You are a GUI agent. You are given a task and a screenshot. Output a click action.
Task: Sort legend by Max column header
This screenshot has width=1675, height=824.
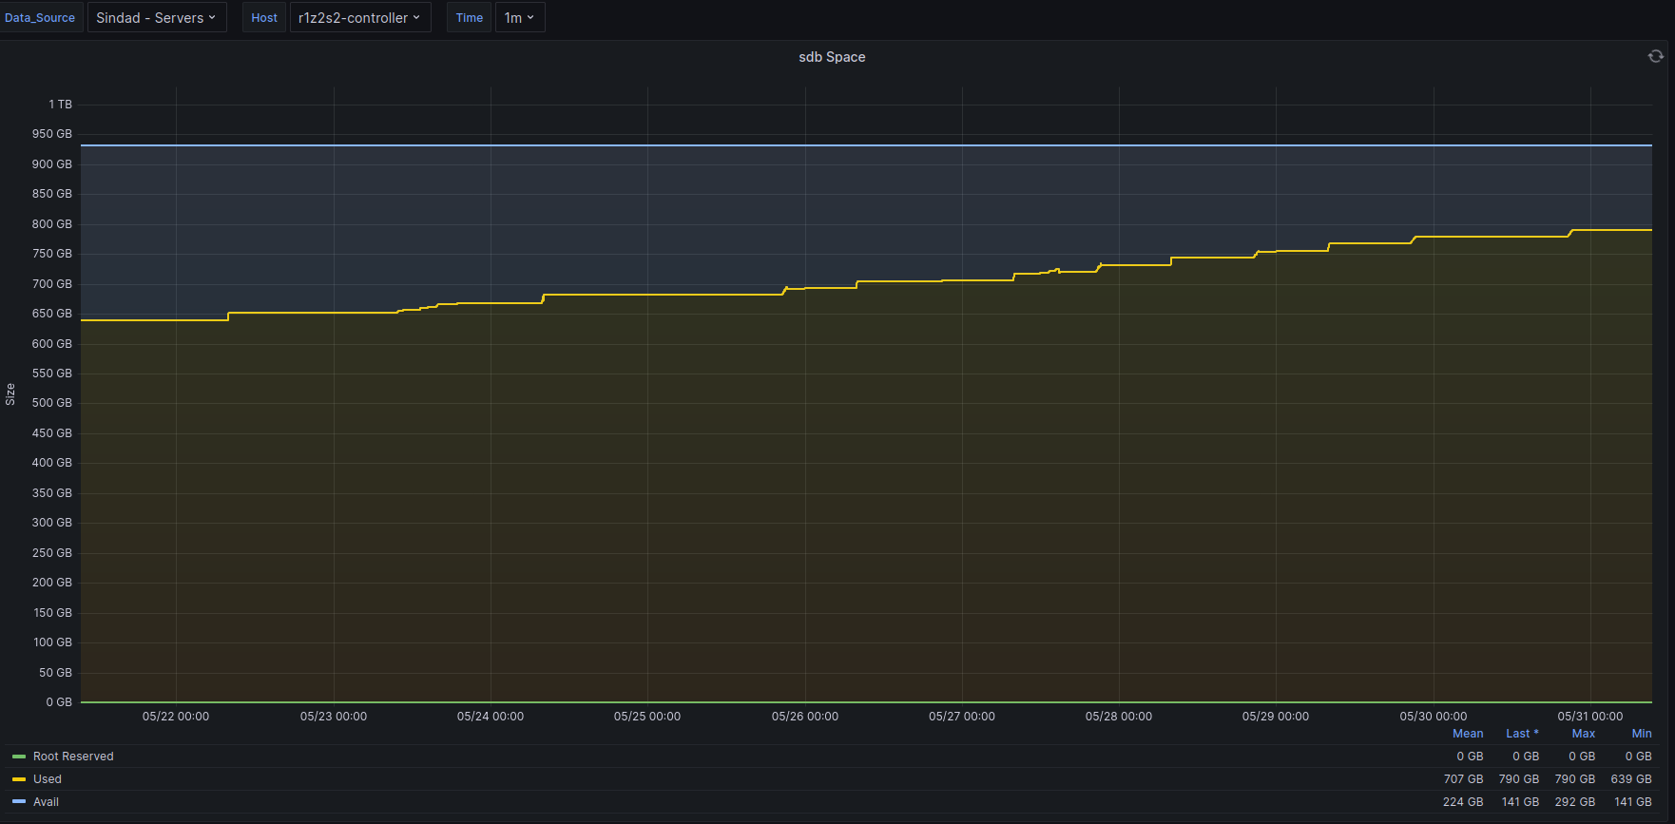tap(1583, 734)
